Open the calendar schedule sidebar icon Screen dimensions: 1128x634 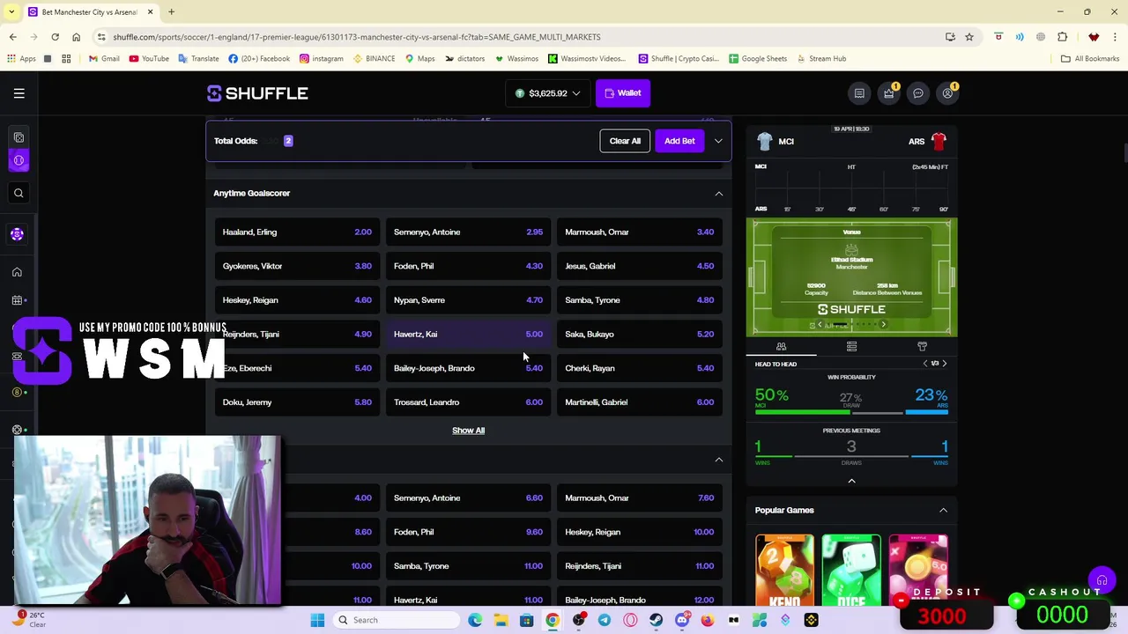17,300
